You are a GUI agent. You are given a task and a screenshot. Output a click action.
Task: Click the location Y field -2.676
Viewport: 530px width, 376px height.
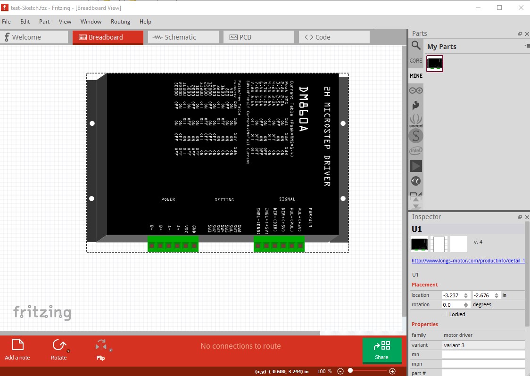click(483, 295)
